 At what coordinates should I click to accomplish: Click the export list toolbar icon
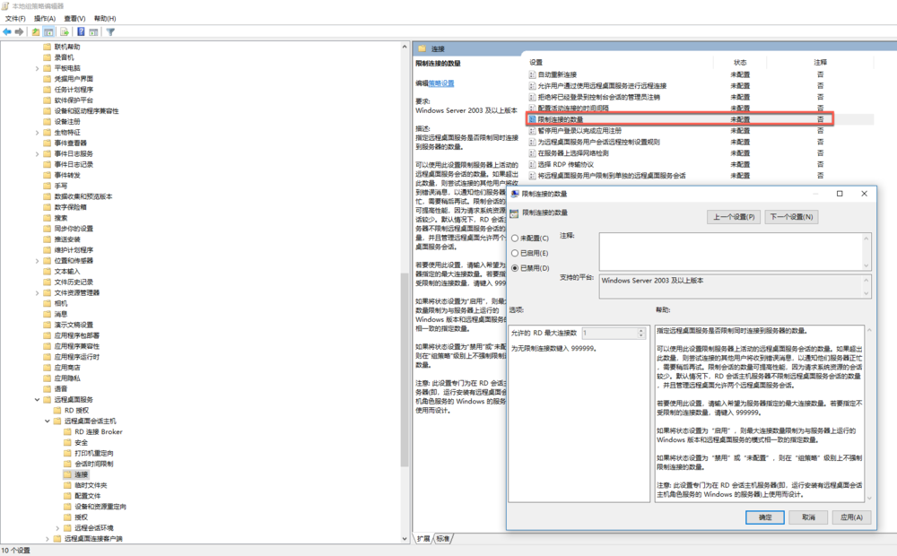(x=64, y=32)
